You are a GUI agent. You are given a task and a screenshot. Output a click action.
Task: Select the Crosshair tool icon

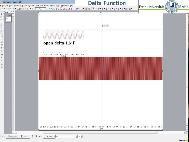pos(74,9)
